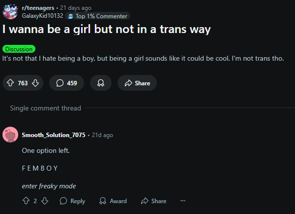
Task: Downvote the FEMBOY comment
Action: (x=45, y=201)
